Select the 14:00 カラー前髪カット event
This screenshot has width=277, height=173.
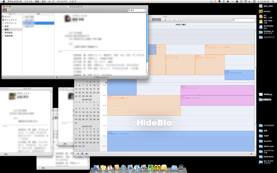pyautogui.click(x=144, y=106)
